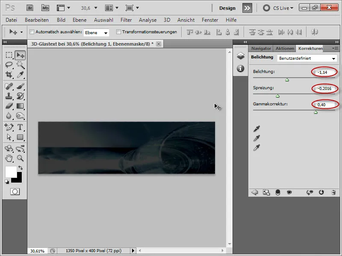Open the Benutzerdefiniert preset dropdown
342x256 pixels.
(307, 58)
